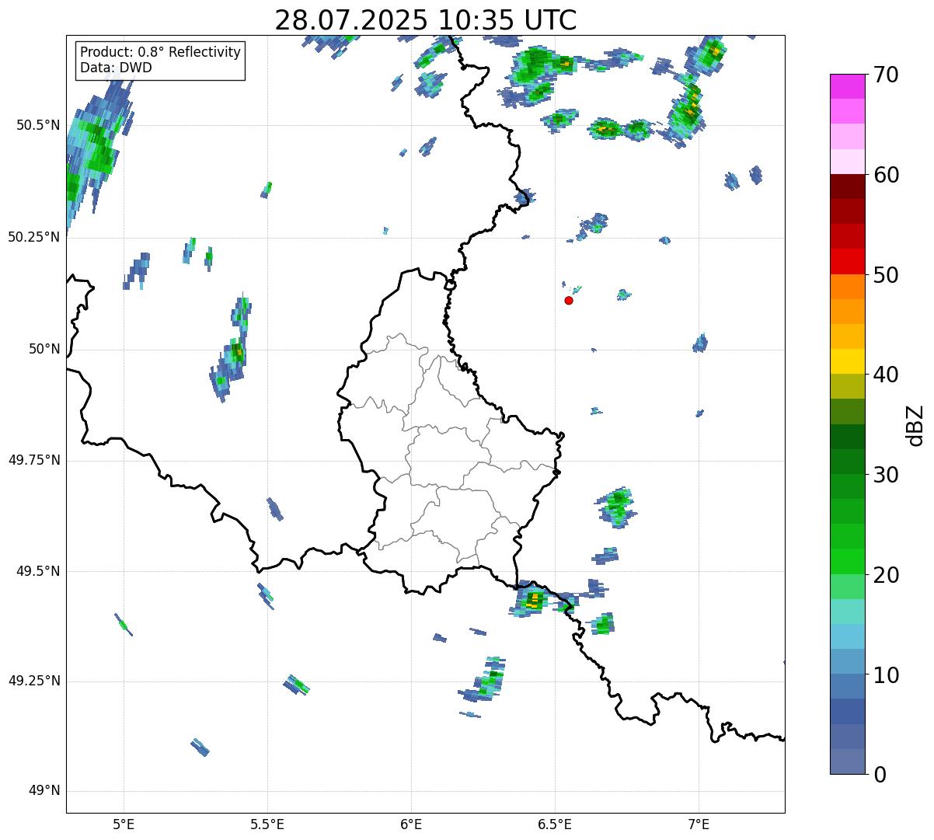Click the 5.5°E longitude label

tap(267, 824)
